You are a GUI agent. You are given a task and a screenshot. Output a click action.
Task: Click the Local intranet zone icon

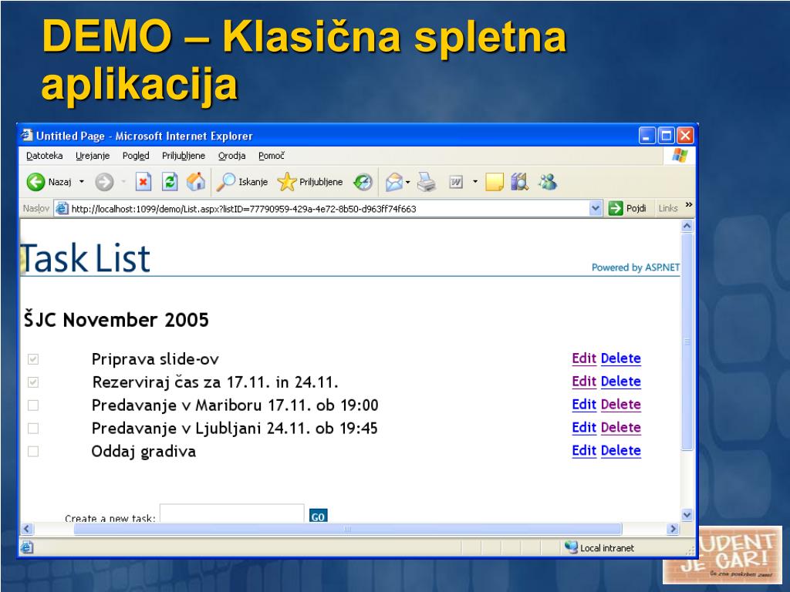571,547
